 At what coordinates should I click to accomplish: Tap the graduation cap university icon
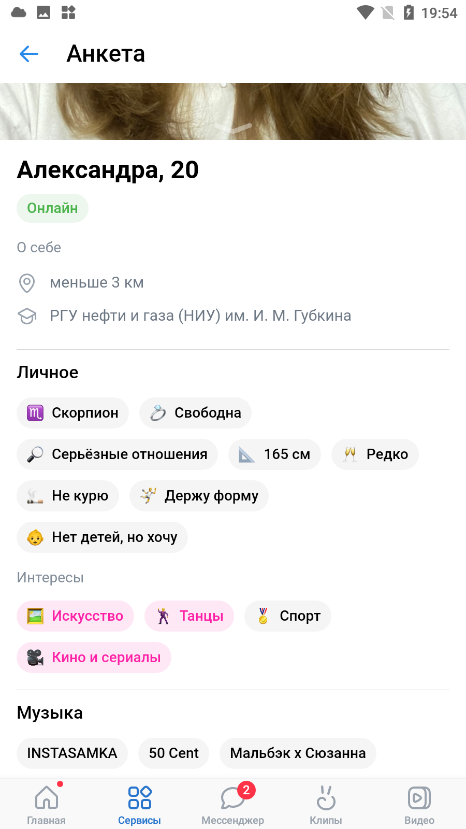[27, 316]
